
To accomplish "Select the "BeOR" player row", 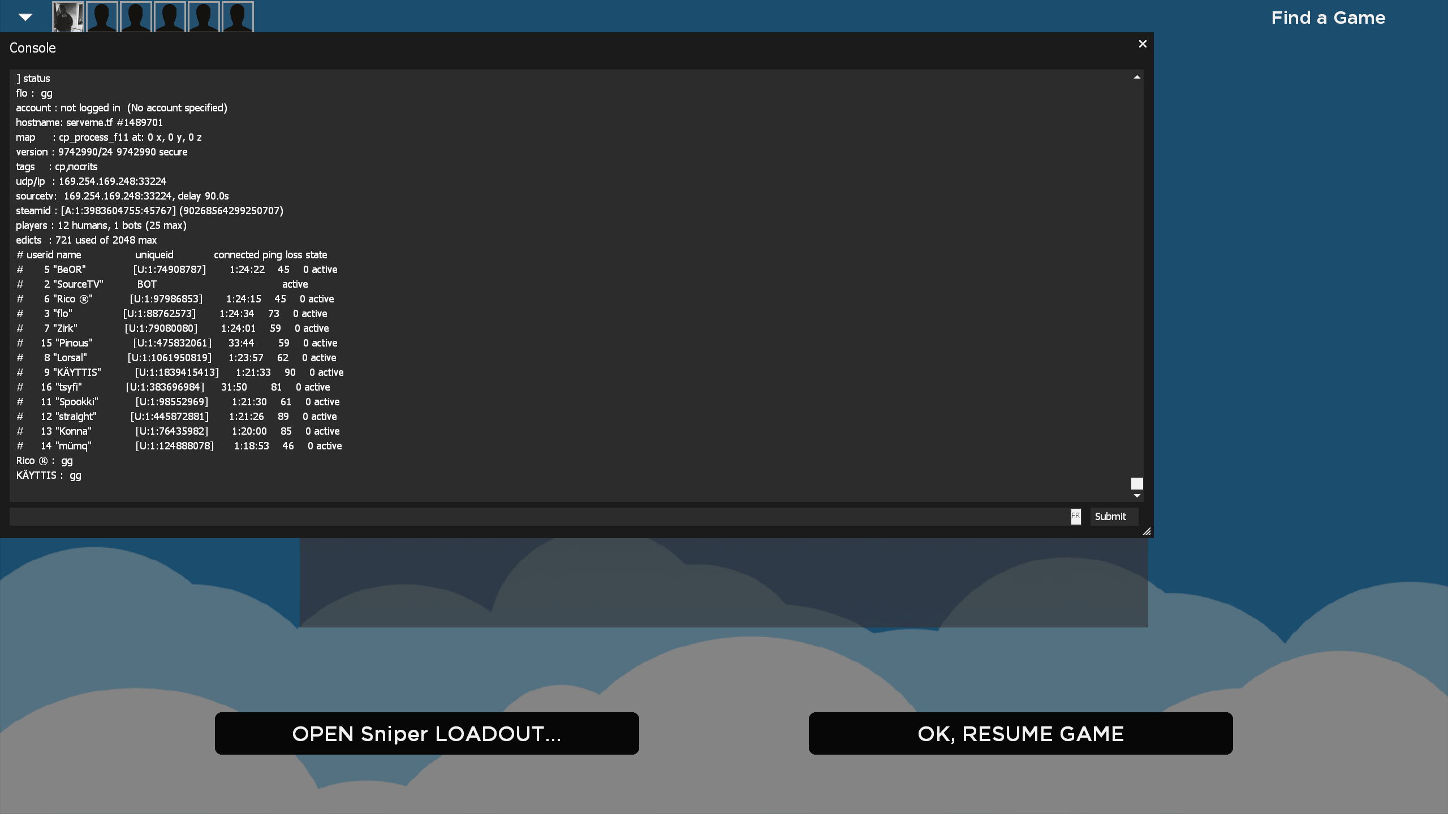I will (177, 270).
